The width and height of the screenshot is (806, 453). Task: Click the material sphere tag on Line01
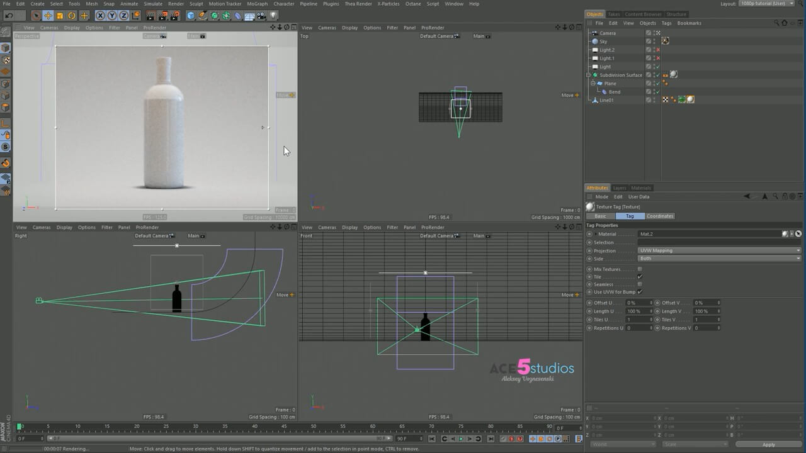690,99
